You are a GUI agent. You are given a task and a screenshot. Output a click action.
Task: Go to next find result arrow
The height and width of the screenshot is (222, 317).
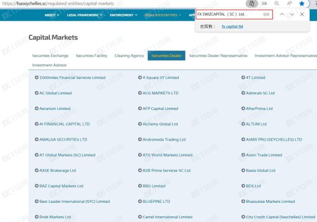[x=292, y=14]
